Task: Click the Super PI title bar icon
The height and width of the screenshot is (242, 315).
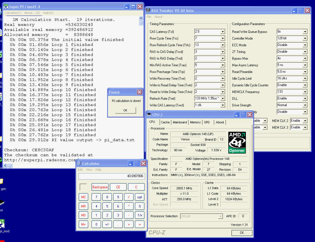Action: (x=5, y=7)
